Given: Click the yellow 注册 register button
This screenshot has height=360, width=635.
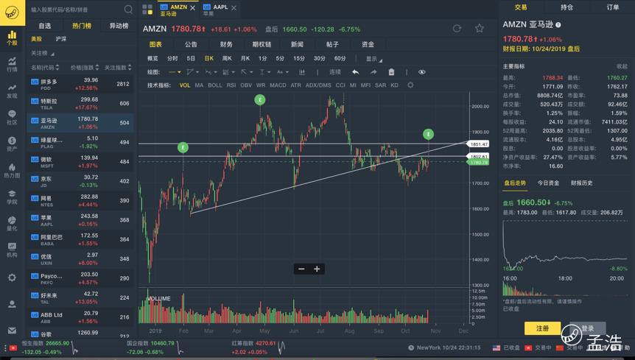Looking at the screenshot, I should (x=542, y=328).
